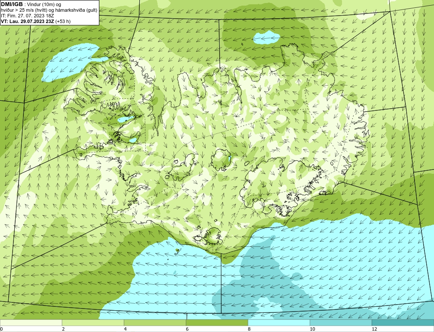Select the light cyan 8–10 m/s color band
The height and width of the screenshot is (332, 434).
(x=279, y=322)
